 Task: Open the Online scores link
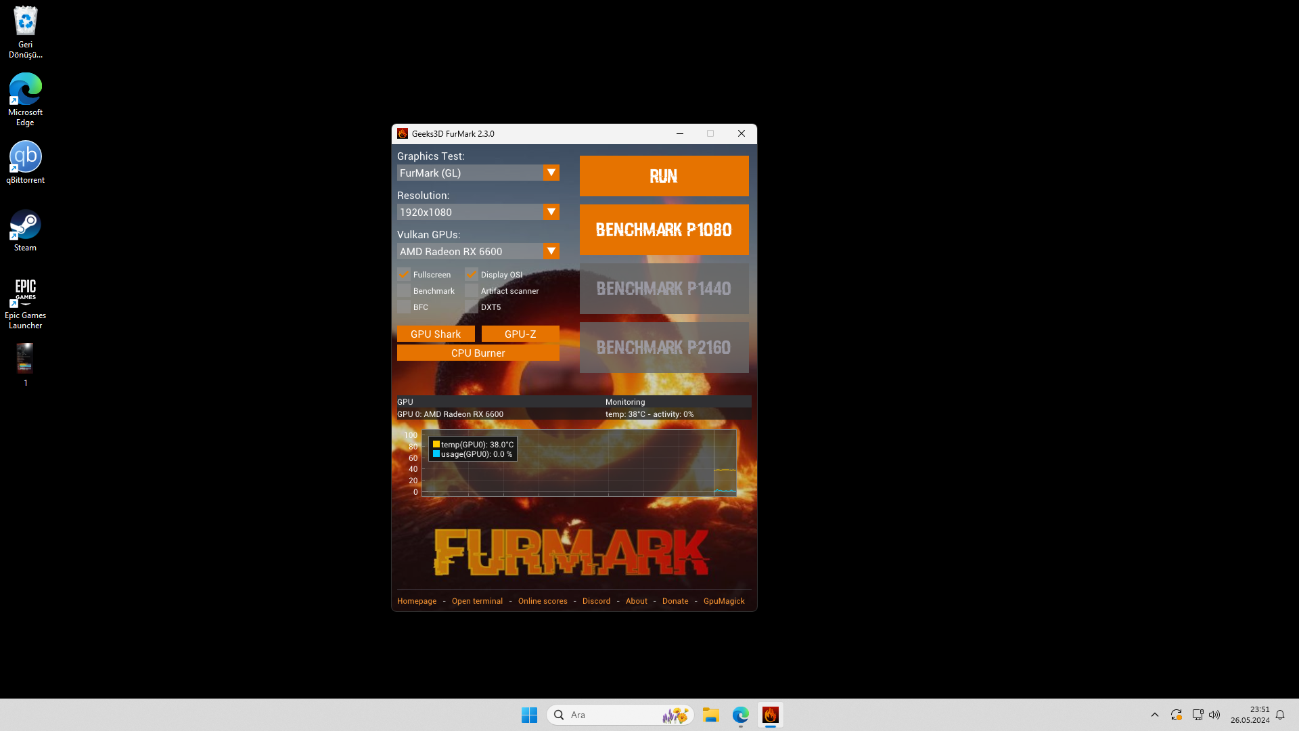[543, 601]
